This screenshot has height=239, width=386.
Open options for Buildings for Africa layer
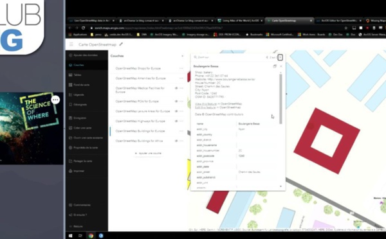coord(181,141)
